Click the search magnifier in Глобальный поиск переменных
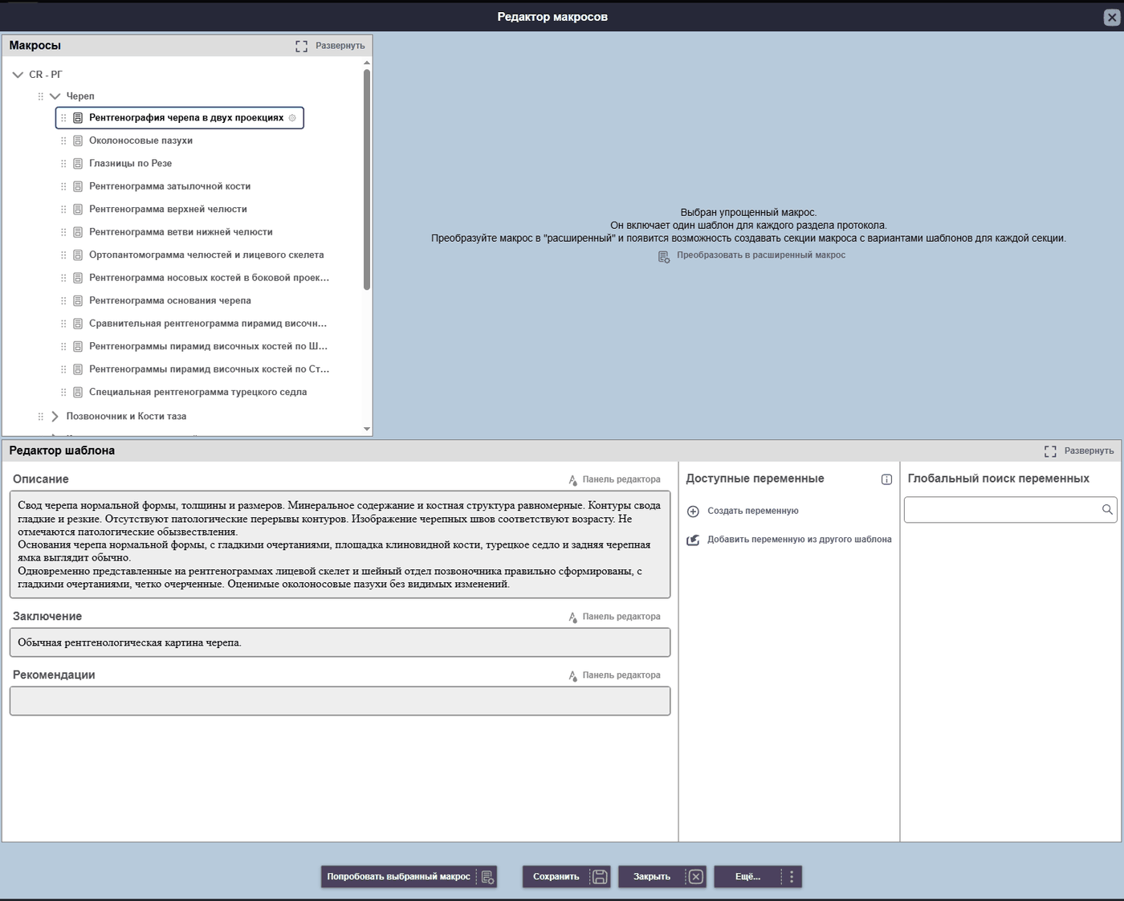Viewport: 1124px width, 901px height. coord(1107,509)
